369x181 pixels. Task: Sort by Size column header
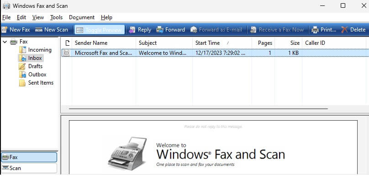(288, 43)
